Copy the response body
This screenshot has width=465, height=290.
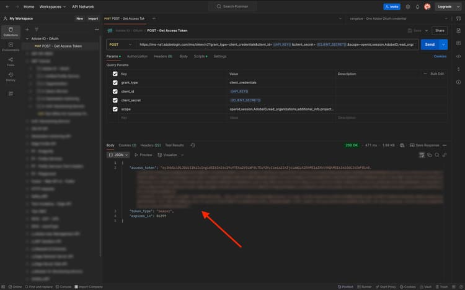tap(430, 155)
